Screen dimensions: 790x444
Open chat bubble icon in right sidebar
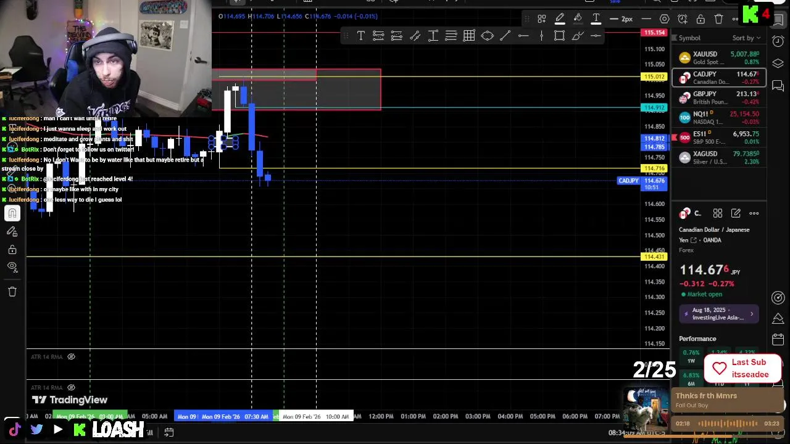pyautogui.click(x=778, y=86)
